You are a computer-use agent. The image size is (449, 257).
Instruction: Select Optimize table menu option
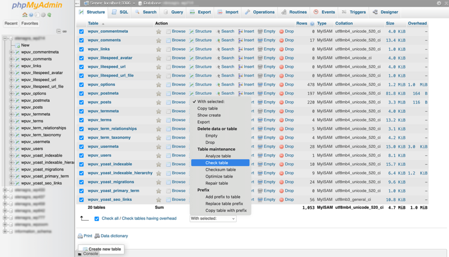pyautogui.click(x=220, y=176)
